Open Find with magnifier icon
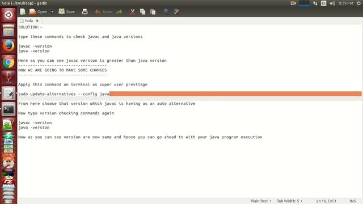Viewport: 363px width, 204px height. pyautogui.click(x=166, y=11)
